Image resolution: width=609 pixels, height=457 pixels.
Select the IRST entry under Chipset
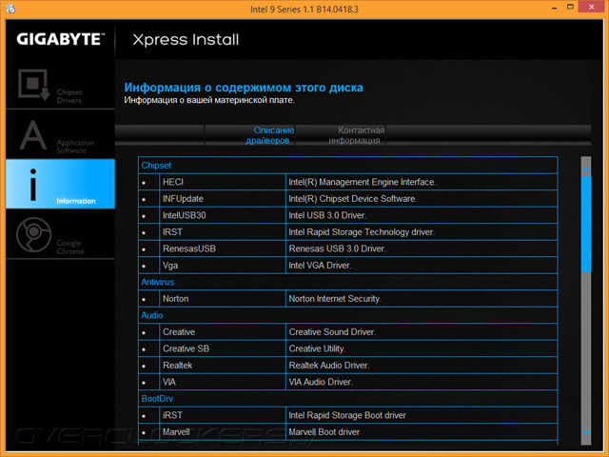pyautogui.click(x=172, y=232)
